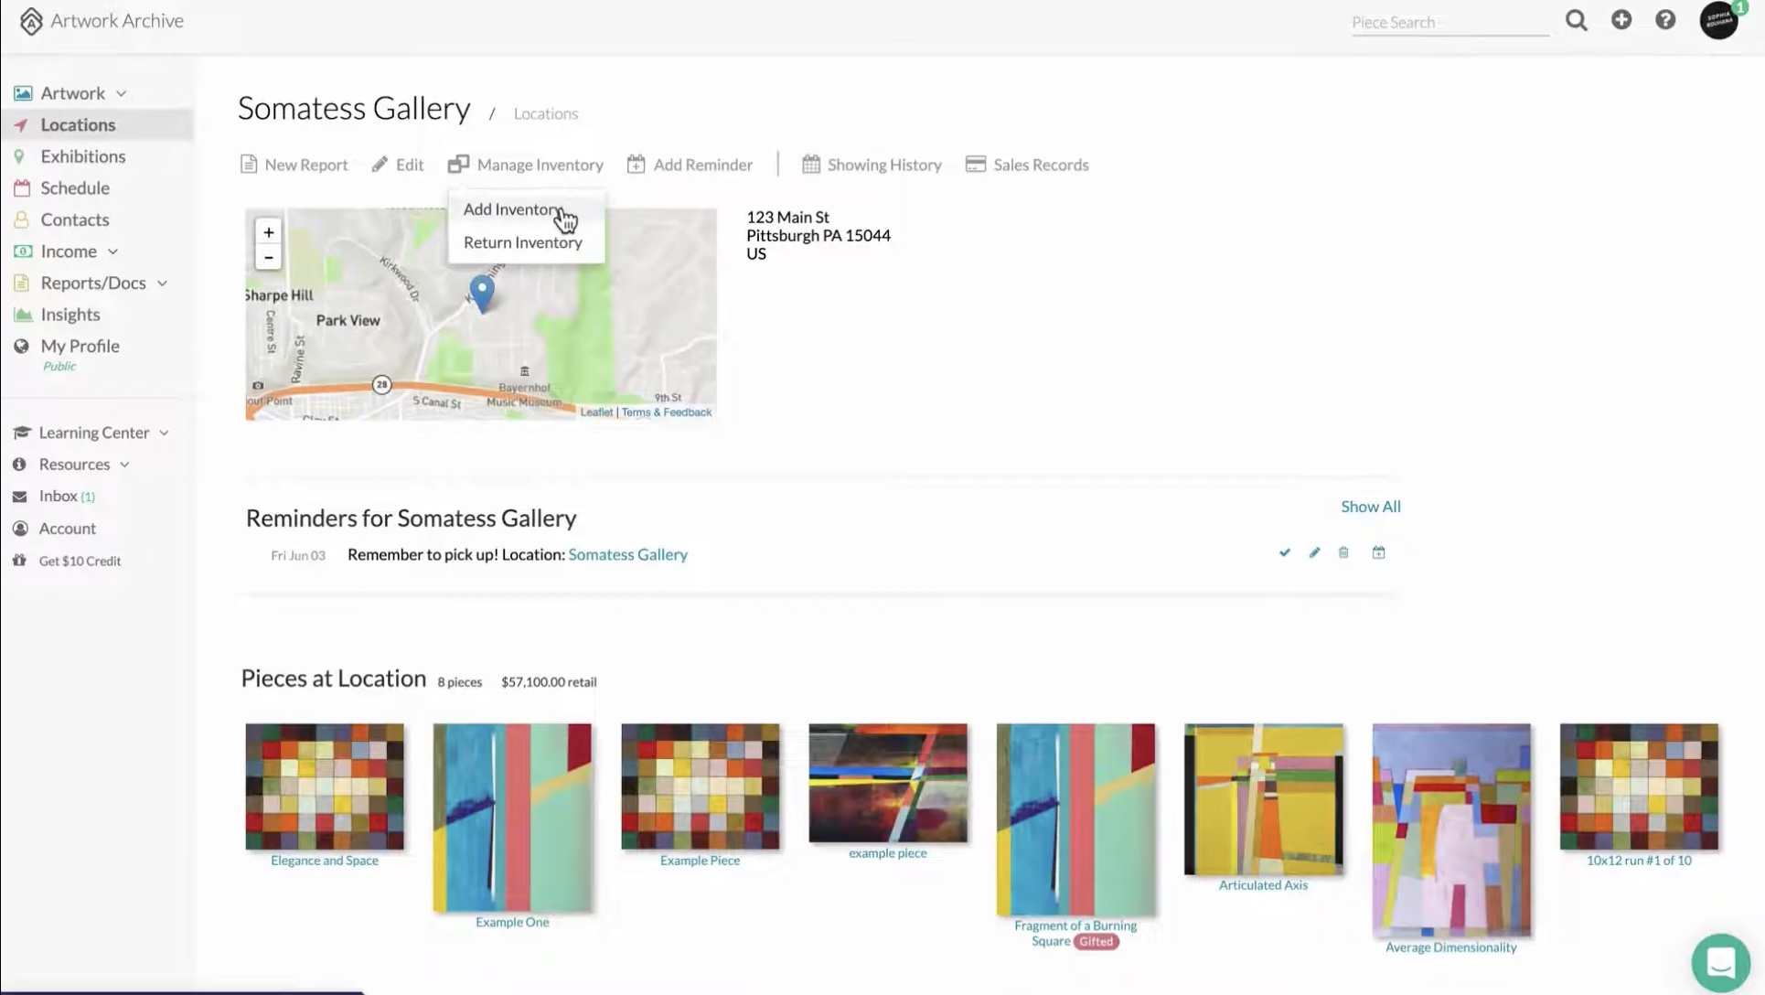Expand the Resources chevron
Image resolution: width=1765 pixels, height=995 pixels.
[124, 465]
